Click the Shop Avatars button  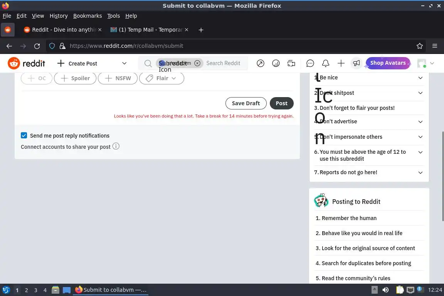(x=388, y=63)
